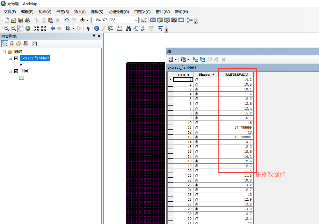The image size is (319, 224).
Task: Open the Python window
Action: [x=181, y=20]
